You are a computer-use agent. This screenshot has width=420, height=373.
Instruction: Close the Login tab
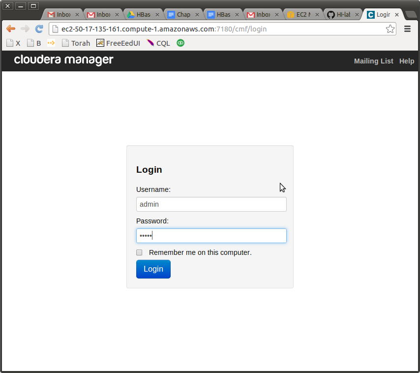pos(397,15)
